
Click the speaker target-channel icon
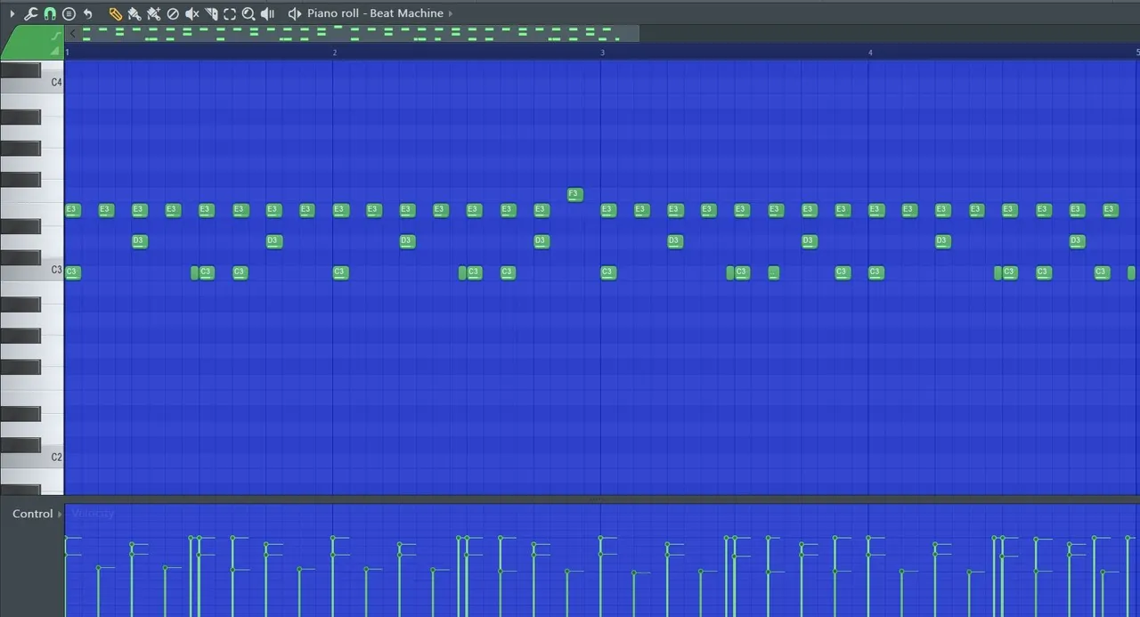295,13
